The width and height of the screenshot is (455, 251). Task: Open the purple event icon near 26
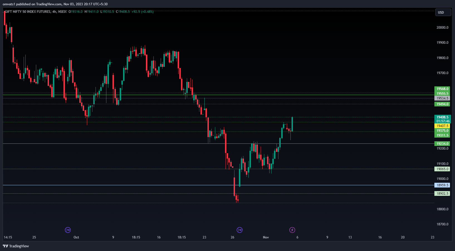click(x=239, y=230)
